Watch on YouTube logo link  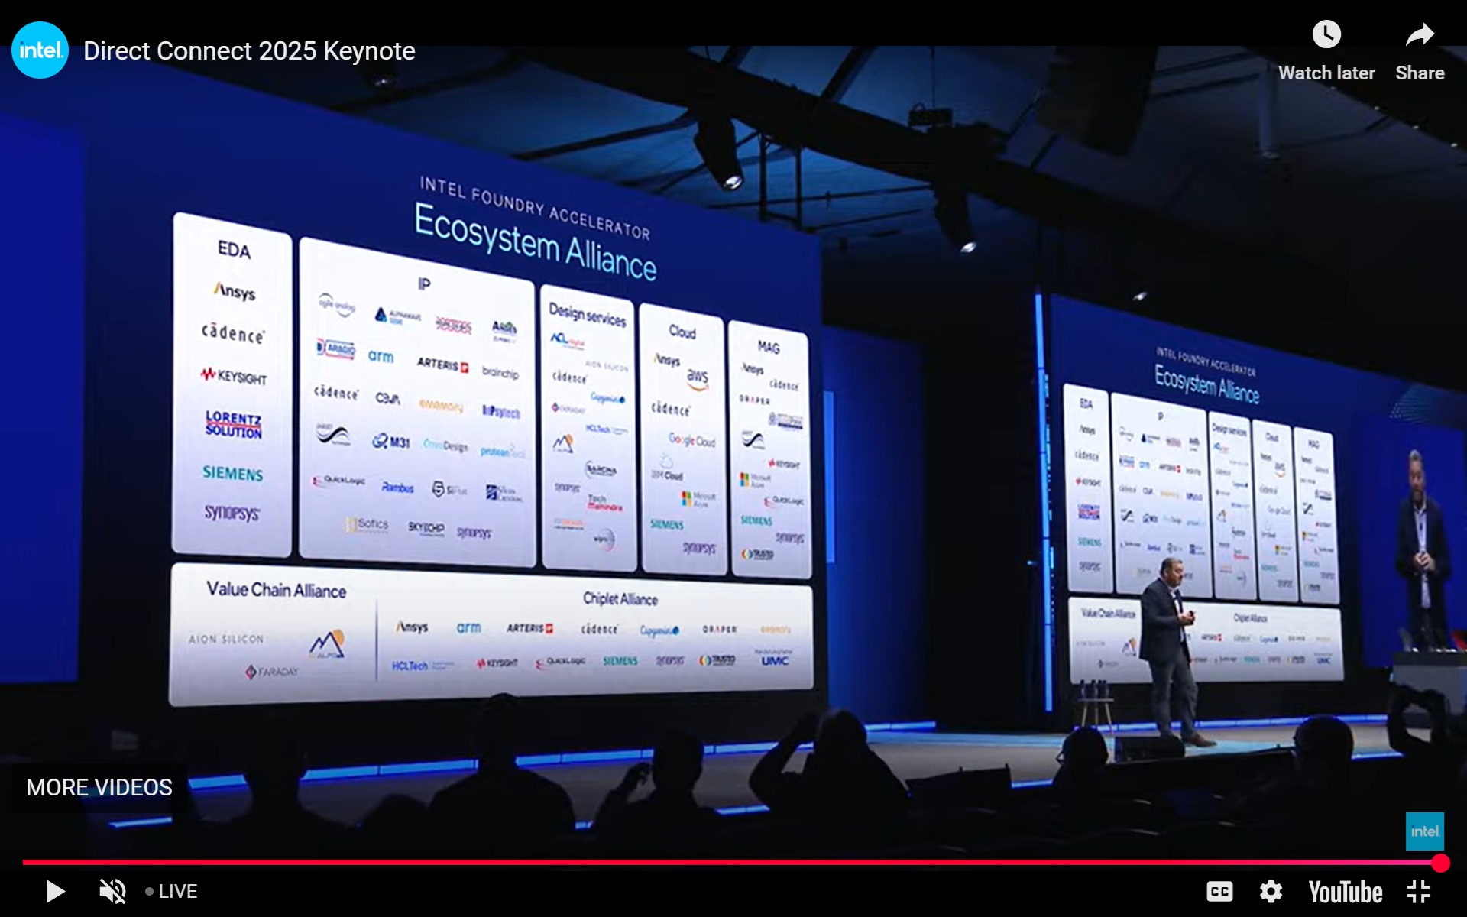pos(1346,892)
